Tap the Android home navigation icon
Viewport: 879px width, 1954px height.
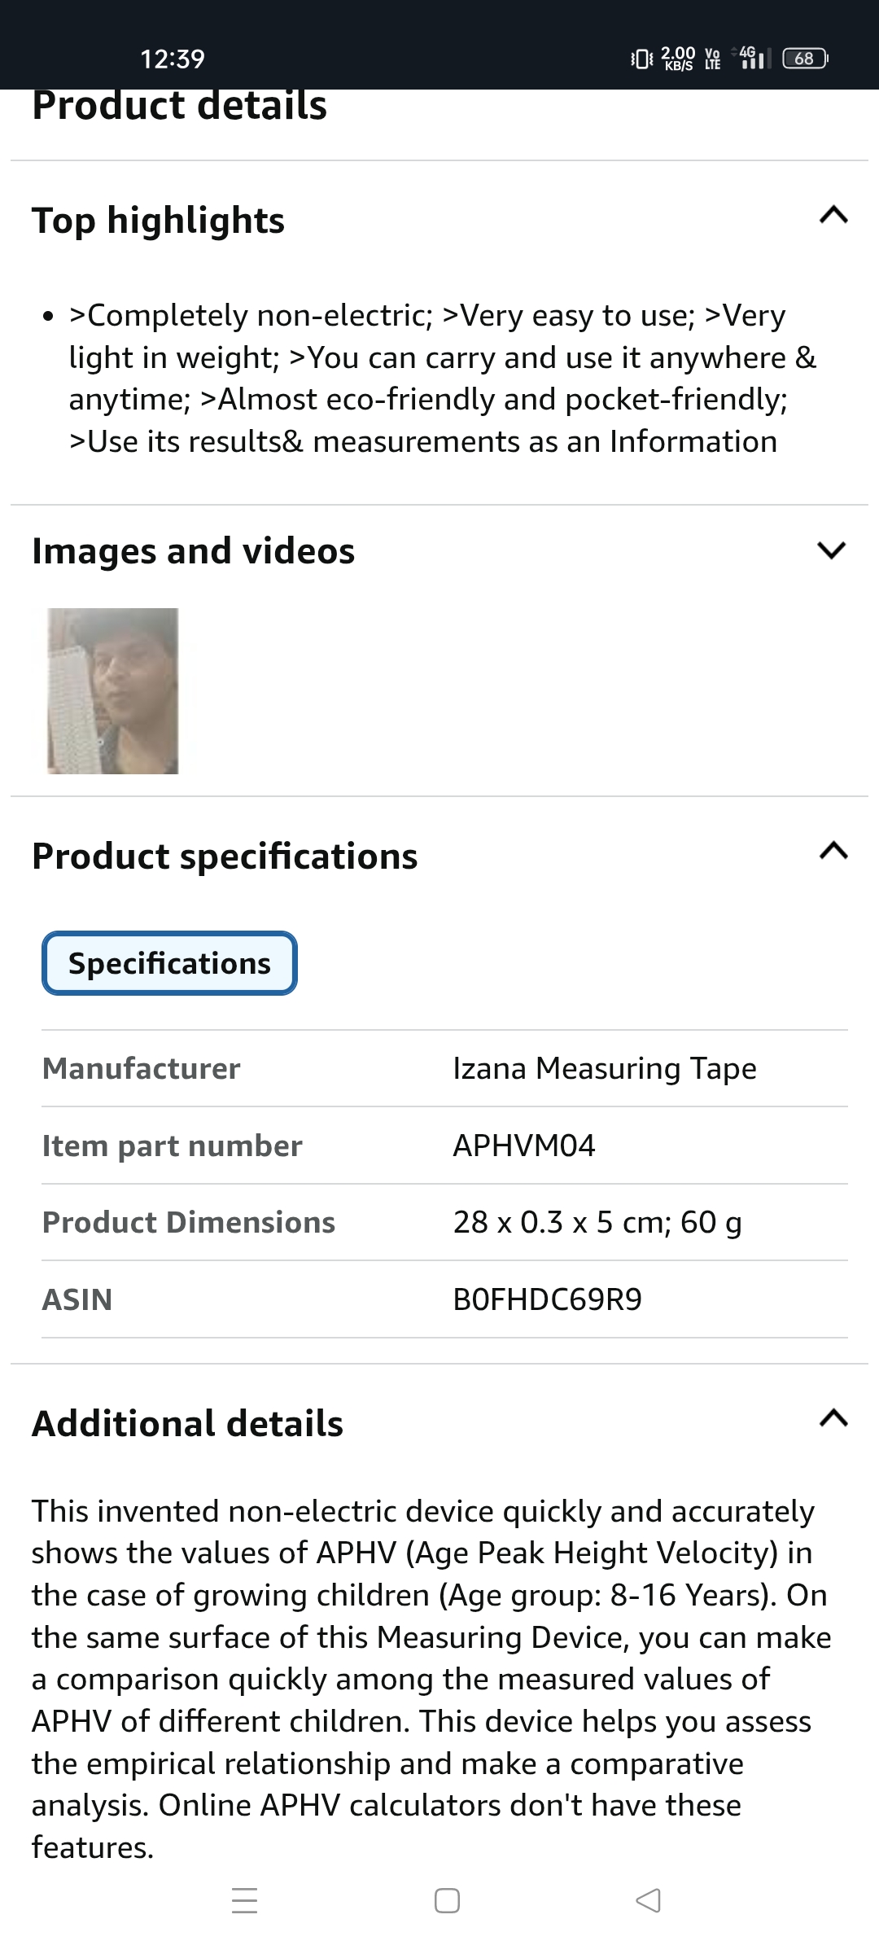[x=447, y=1901]
